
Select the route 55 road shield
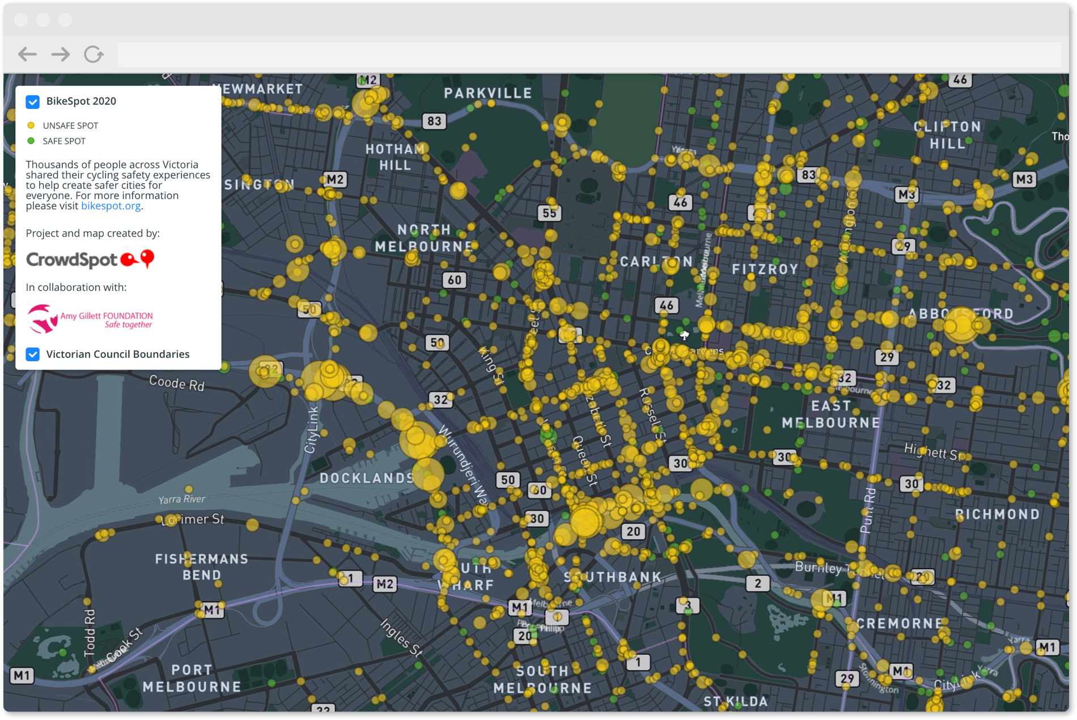click(x=549, y=213)
